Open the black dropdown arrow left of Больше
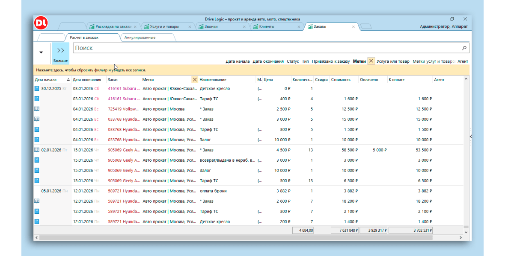Image resolution: width=505 pixels, height=256 pixels. [x=41, y=52]
